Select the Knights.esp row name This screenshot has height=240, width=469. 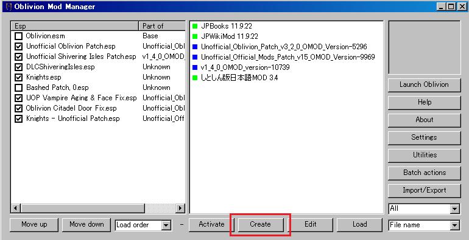44,77
